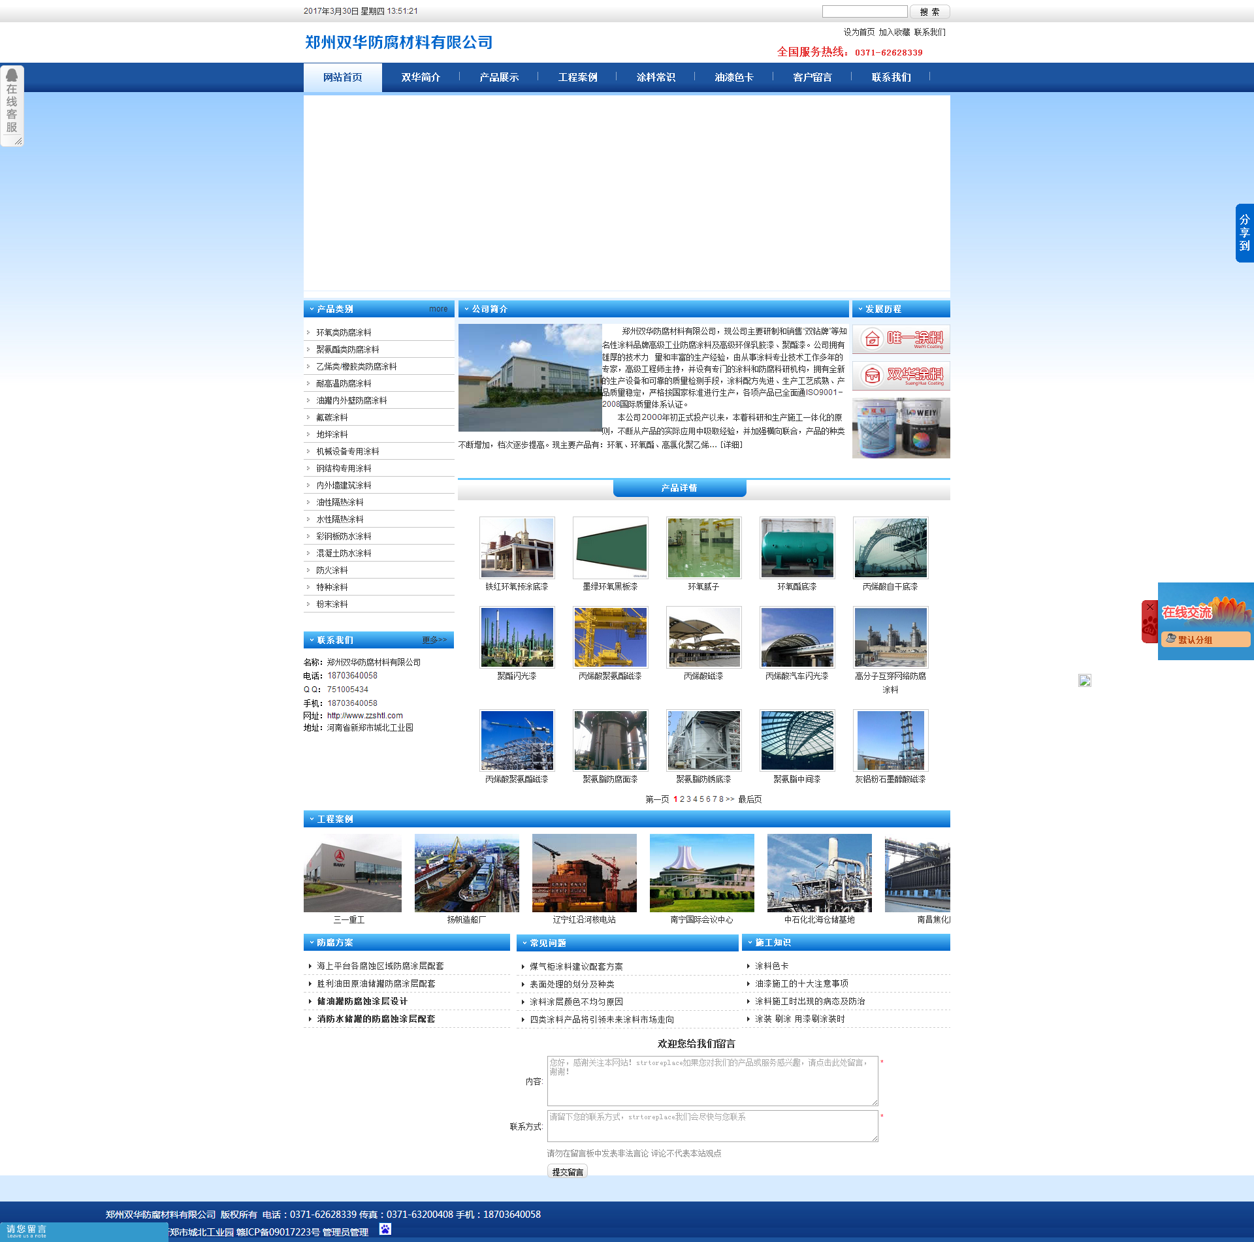Submit message with 提交留言 button

tap(567, 1171)
